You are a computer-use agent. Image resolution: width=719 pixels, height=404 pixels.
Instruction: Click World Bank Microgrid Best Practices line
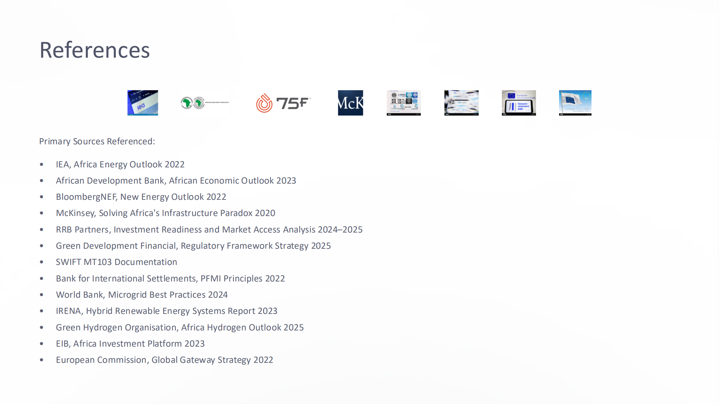pos(142,295)
